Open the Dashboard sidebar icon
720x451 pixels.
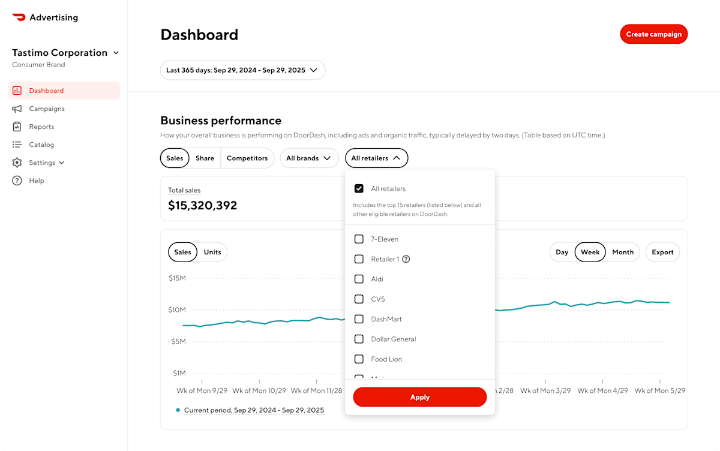click(x=16, y=90)
